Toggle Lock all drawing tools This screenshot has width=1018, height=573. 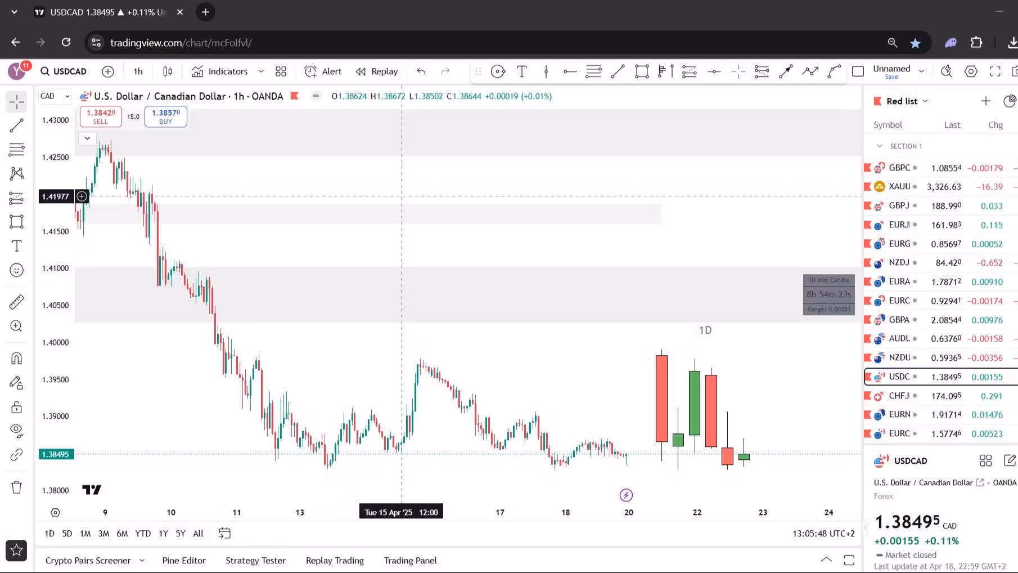[17, 407]
